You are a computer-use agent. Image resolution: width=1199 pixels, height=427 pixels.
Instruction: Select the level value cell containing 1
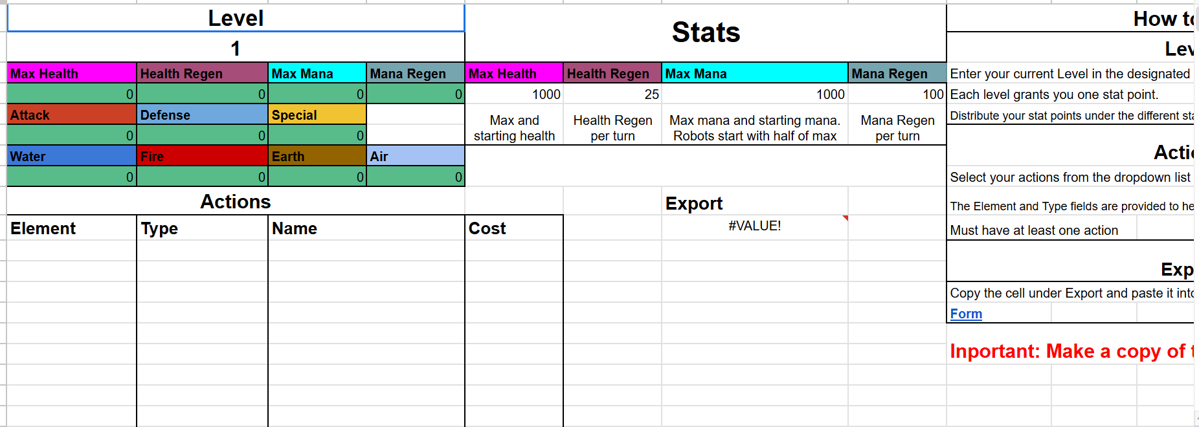click(x=236, y=49)
